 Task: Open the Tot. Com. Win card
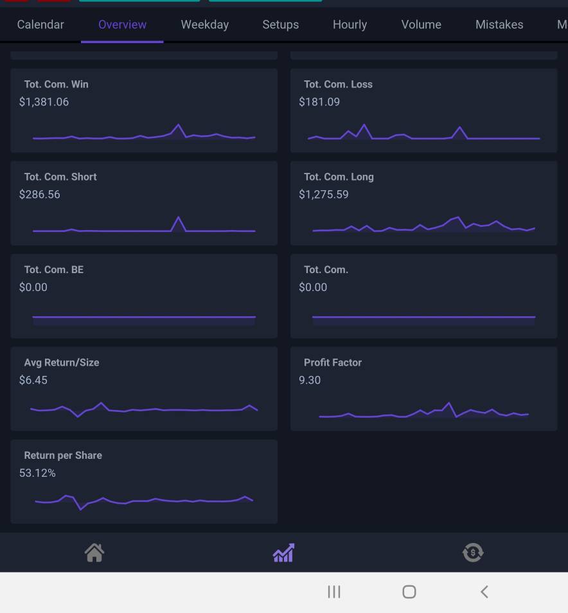144,111
